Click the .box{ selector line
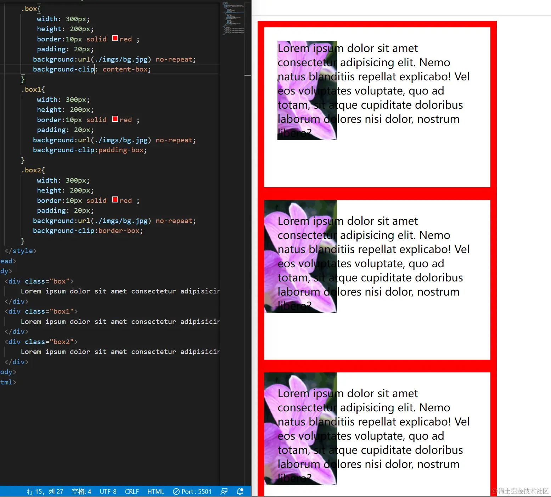Image resolution: width=551 pixels, height=497 pixels. pos(31,9)
